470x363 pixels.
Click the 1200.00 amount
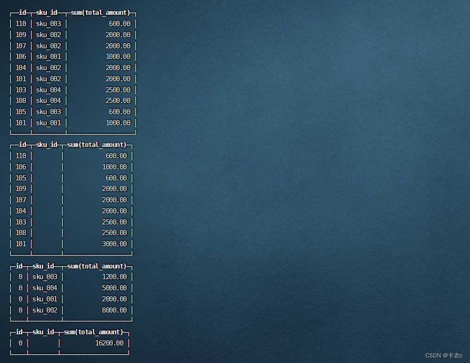pos(114,277)
